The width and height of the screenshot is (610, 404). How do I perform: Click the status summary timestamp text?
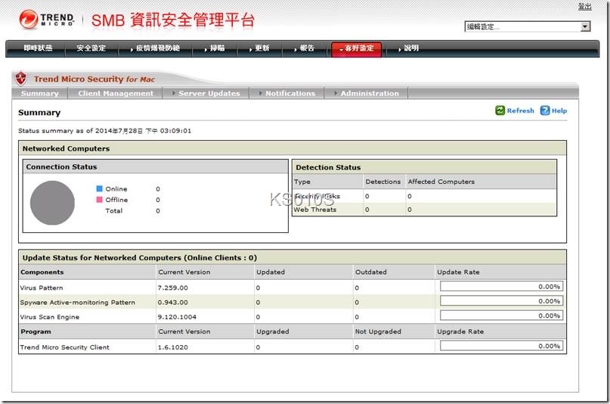[104, 131]
